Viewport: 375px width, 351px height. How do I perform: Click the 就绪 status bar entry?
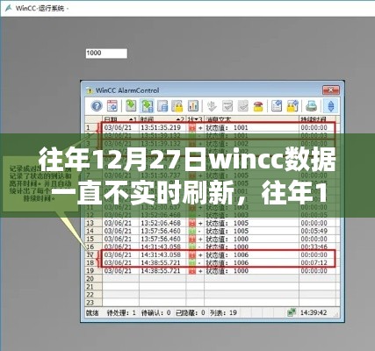point(92,312)
